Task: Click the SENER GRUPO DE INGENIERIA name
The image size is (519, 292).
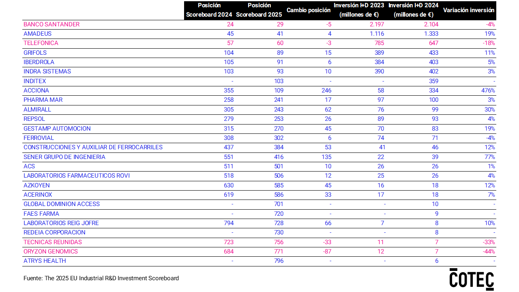Action: (64, 157)
